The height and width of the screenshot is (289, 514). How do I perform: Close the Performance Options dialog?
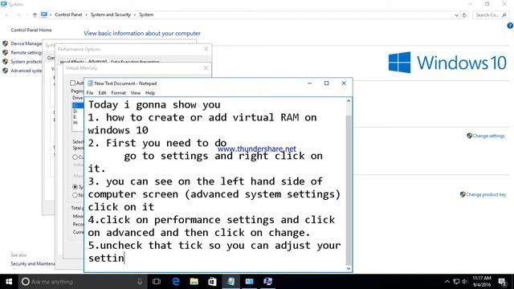pyautogui.click(x=206, y=49)
